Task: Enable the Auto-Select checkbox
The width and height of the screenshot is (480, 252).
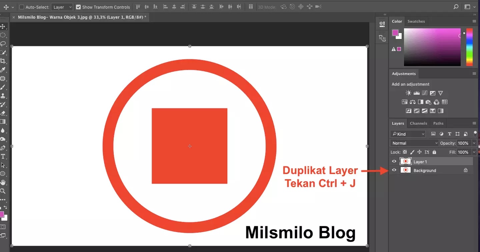Action: click(x=22, y=7)
